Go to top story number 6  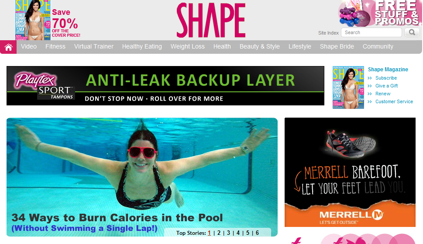(257, 233)
